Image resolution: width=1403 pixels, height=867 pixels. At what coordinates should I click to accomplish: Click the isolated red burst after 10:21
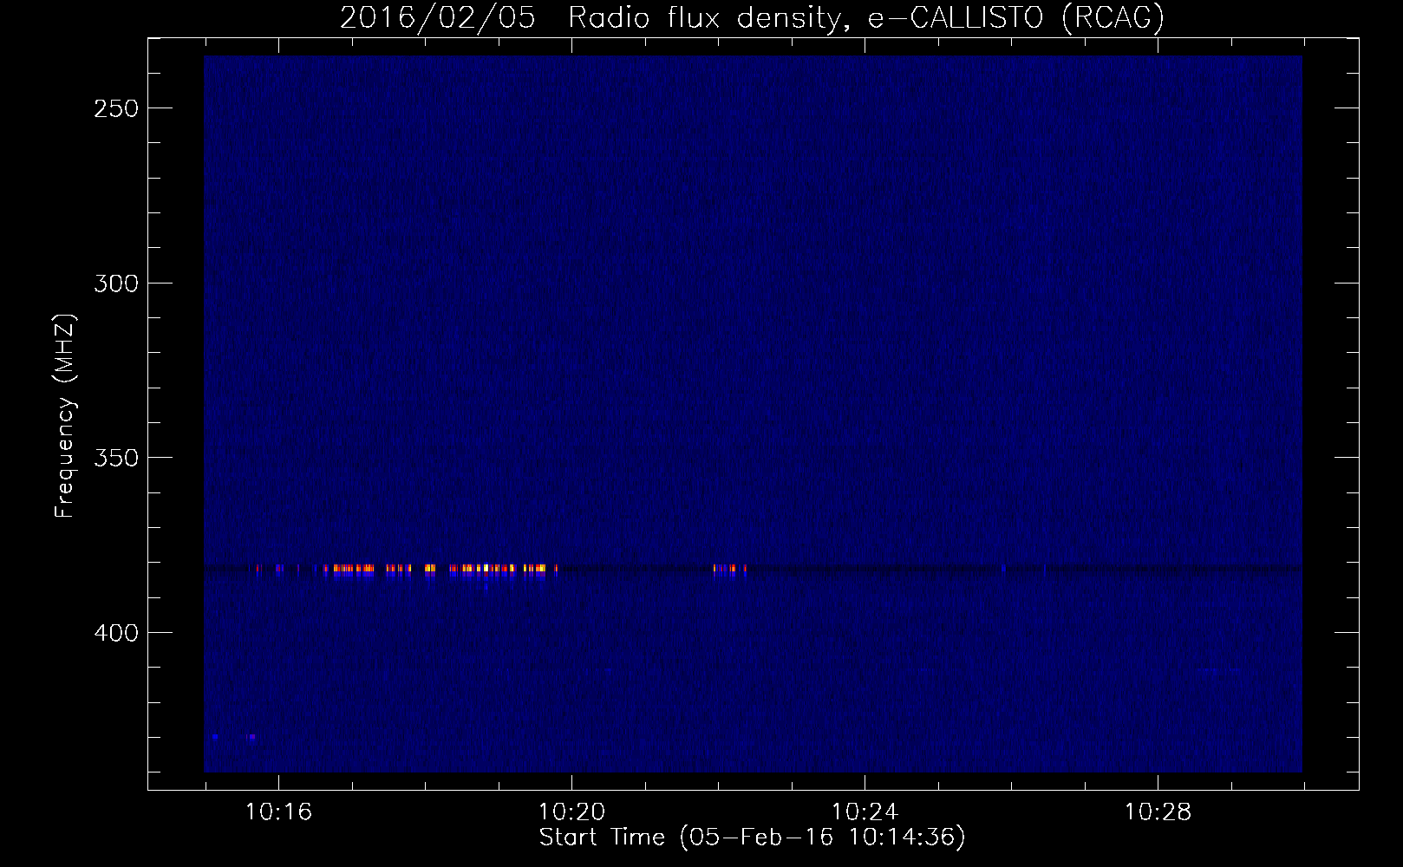[x=730, y=570]
